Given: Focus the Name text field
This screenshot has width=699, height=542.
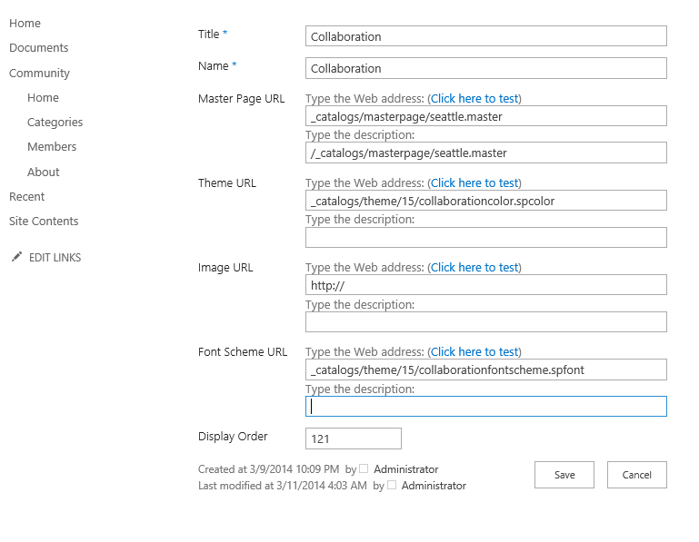Looking at the screenshot, I should 486,68.
